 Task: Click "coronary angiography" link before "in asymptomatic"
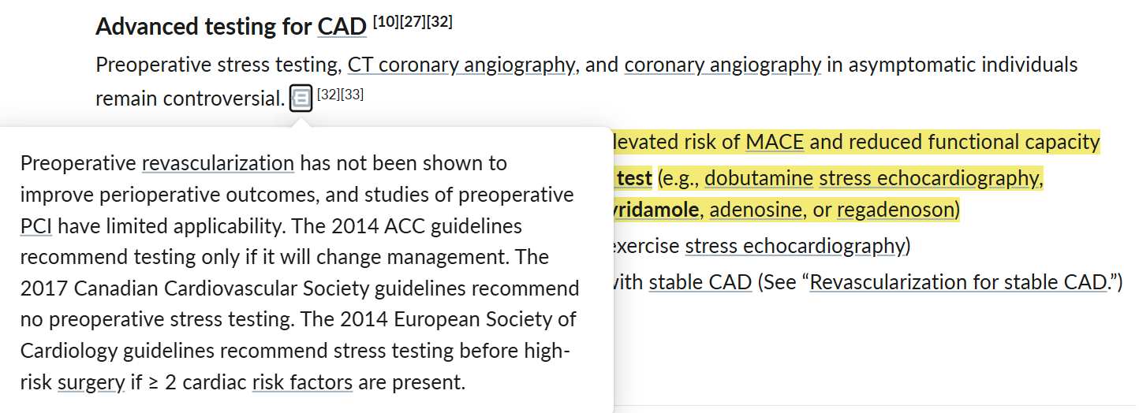pyautogui.click(x=722, y=65)
